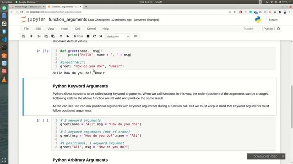
Task: Click the Logout button
Action: point(273,20)
